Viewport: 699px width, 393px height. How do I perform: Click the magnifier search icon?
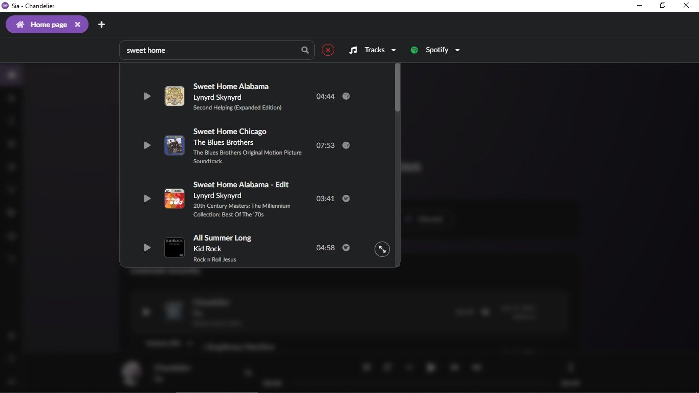(305, 50)
